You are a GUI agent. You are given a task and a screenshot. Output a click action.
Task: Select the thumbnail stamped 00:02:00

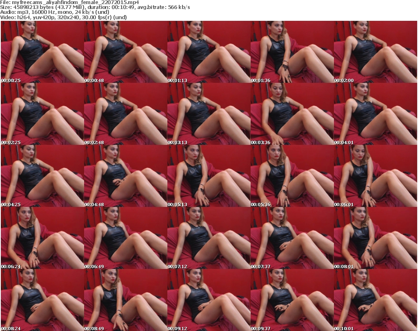tap(376, 52)
